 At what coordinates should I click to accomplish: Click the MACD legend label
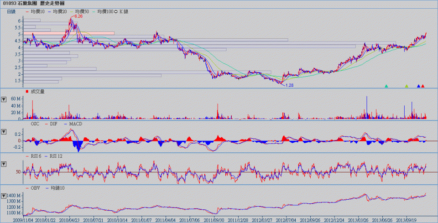click(69, 124)
